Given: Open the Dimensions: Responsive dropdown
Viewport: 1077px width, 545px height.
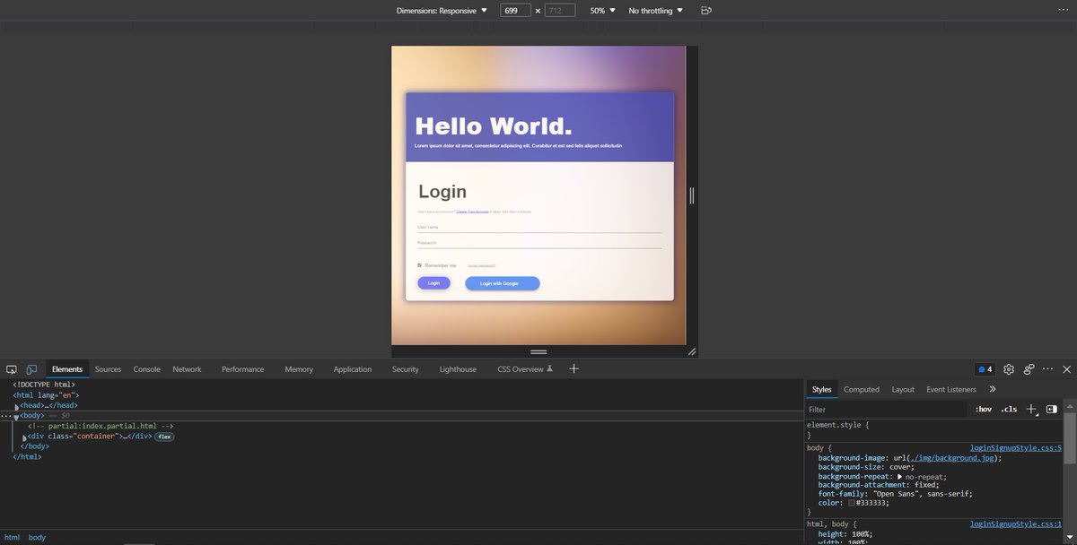Looking at the screenshot, I should [x=442, y=11].
